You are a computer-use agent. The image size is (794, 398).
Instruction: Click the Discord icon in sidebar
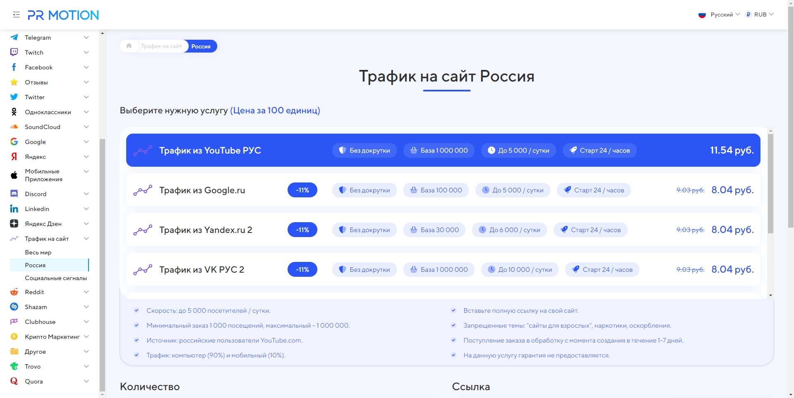coord(14,194)
